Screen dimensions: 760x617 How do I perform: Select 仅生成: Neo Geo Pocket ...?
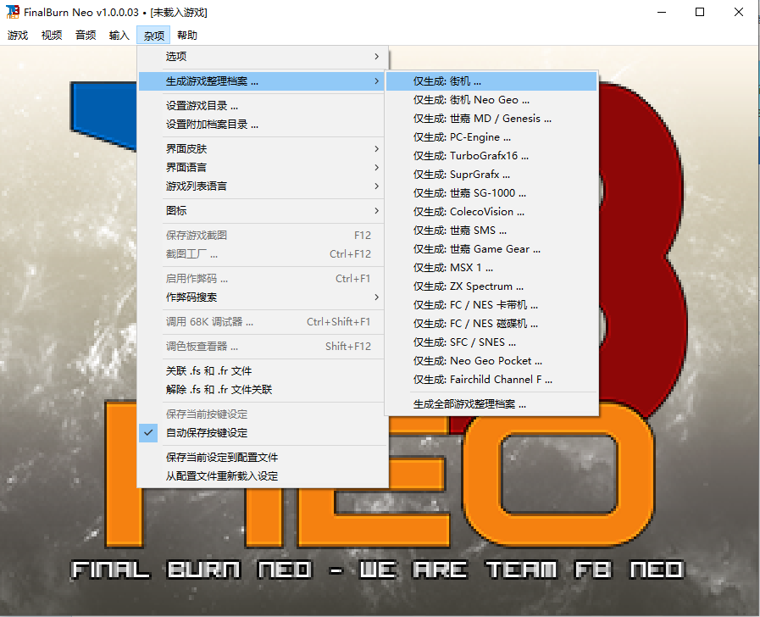click(491, 361)
